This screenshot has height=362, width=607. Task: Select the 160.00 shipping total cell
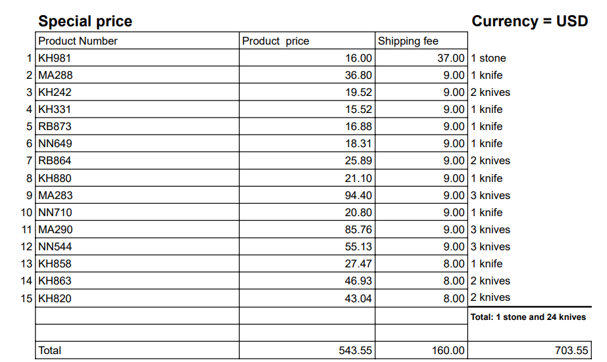point(421,350)
